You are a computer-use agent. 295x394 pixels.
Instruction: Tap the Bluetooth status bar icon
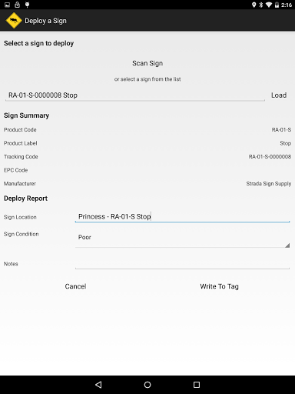[261, 5]
